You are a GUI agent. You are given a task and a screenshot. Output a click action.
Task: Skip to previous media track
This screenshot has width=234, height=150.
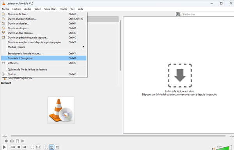[x=13, y=147]
